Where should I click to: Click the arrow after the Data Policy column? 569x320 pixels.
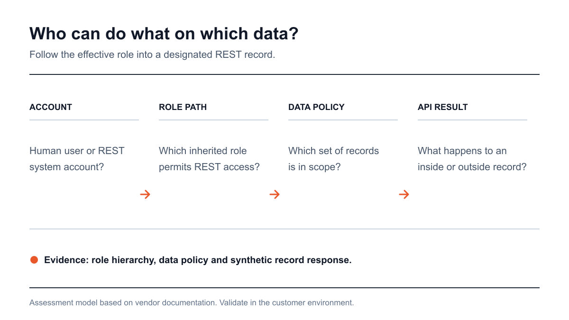coord(404,194)
